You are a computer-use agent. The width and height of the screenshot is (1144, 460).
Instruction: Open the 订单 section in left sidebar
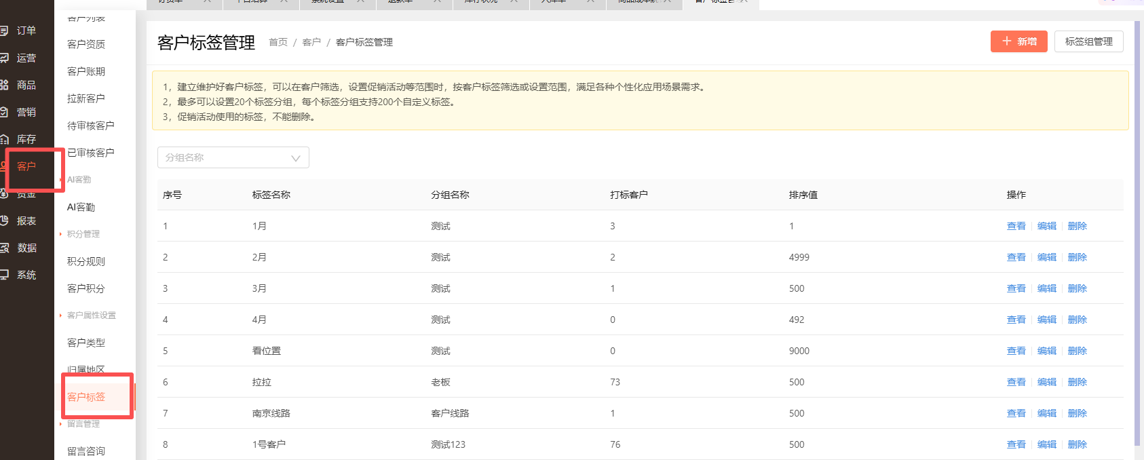(x=26, y=31)
